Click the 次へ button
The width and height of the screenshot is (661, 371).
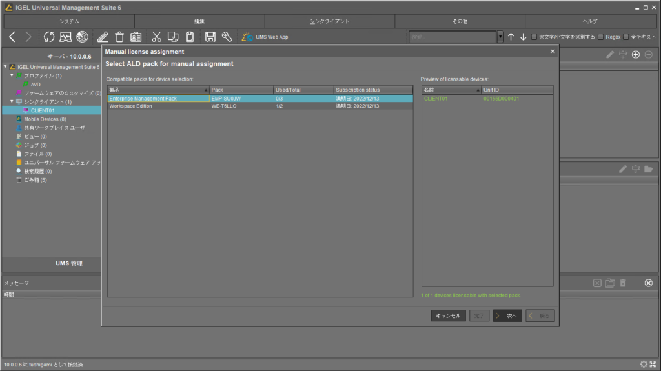(x=507, y=316)
